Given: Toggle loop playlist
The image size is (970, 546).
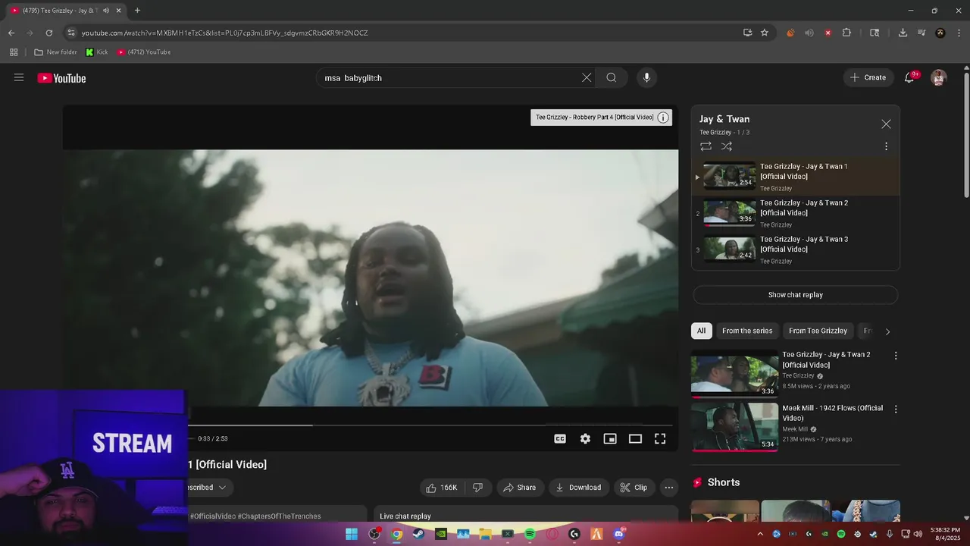Looking at the screenshot, I should pos(706,146).
